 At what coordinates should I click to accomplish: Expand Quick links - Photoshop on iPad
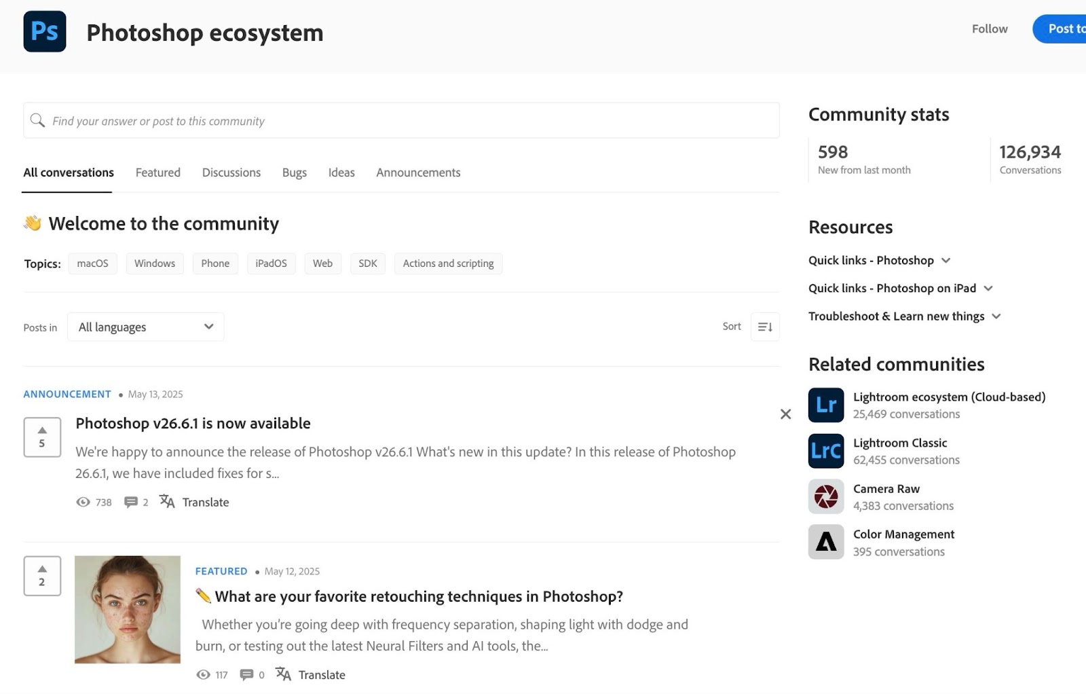coord(901,288)
